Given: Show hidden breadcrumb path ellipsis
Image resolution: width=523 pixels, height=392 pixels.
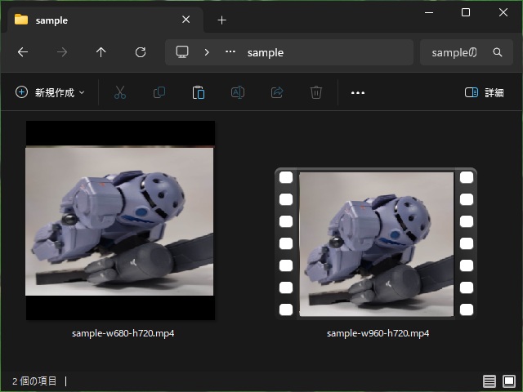Looking at the screenshot, I should (x=230, y=52).
